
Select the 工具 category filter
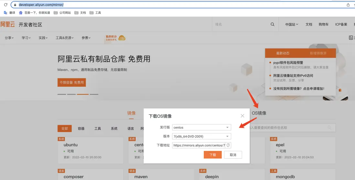pyautogui.click(x=98, y=129)
